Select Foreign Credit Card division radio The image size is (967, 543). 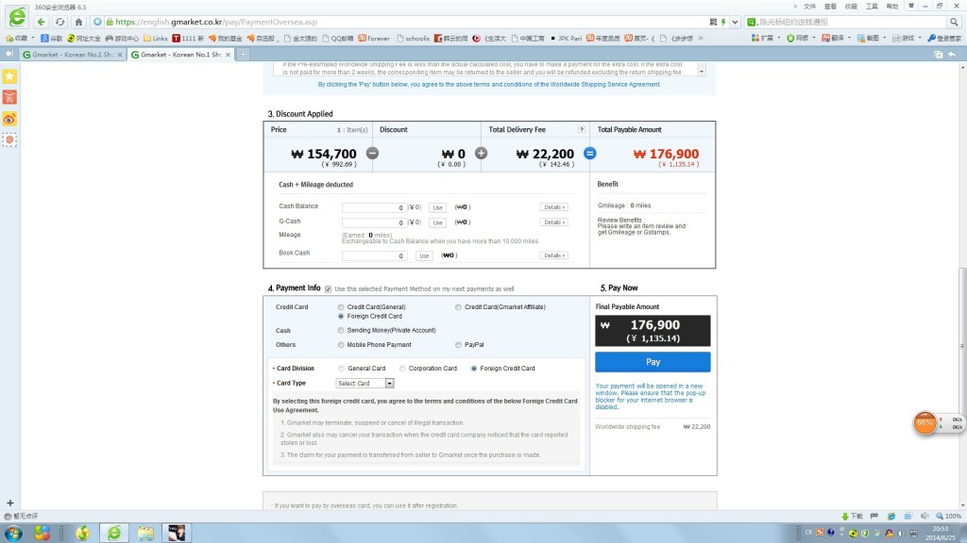click(474, 369)
